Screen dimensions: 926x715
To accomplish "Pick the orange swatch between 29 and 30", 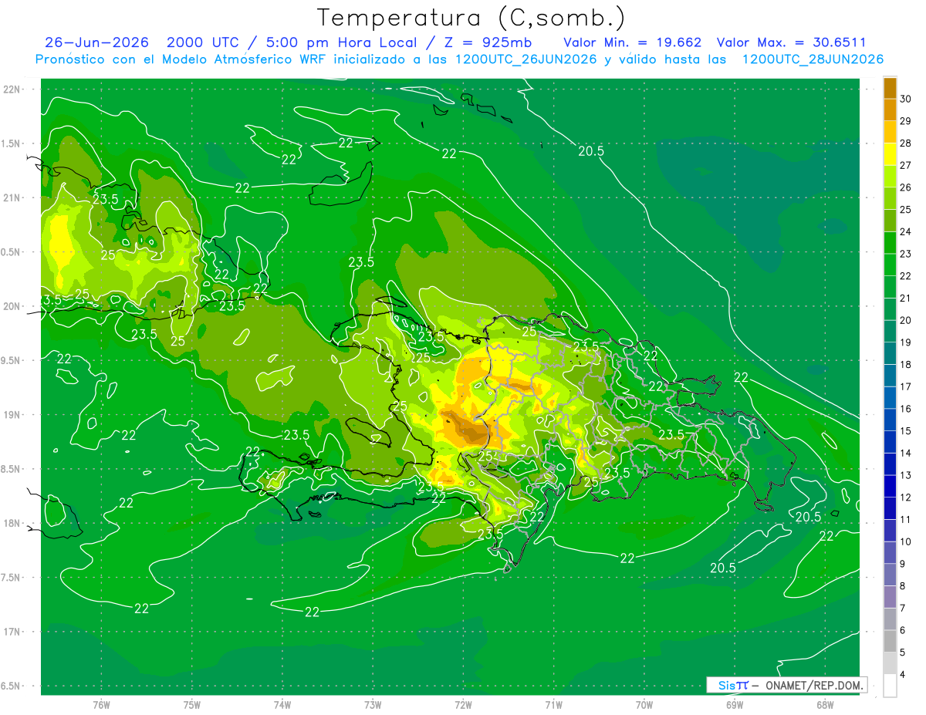I will pyautogui.click(x=890, y=110).
